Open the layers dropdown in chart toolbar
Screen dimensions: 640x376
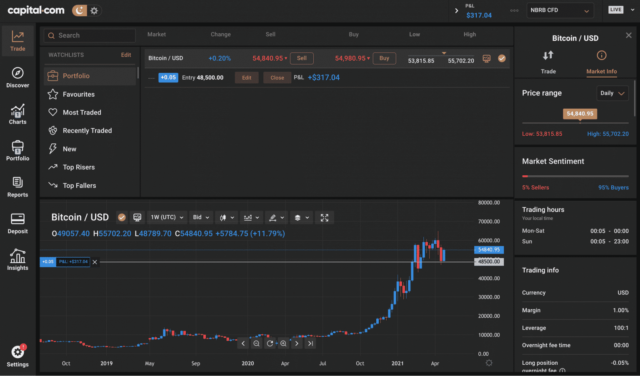coord(302,217)
